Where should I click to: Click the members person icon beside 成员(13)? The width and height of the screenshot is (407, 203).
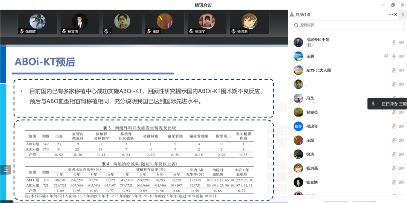292,15
